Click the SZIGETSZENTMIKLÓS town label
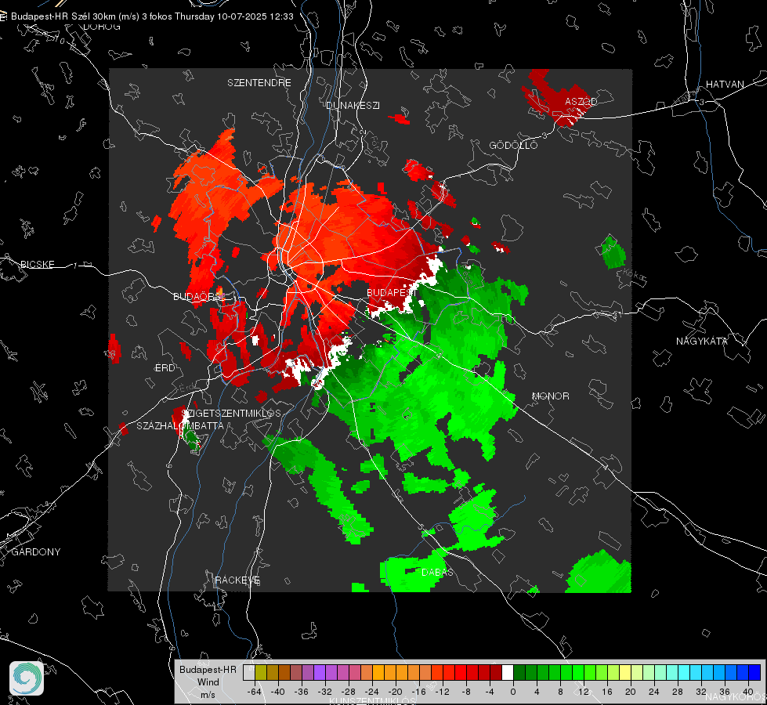 (231, 413)
